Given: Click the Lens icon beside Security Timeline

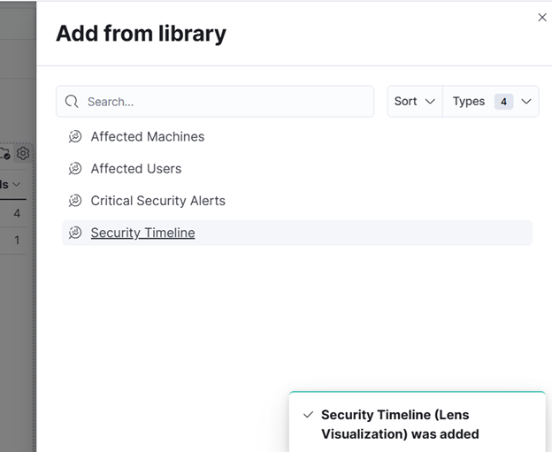Looking at the screenshot, I should pyautogui.click(x=75, y=233).
